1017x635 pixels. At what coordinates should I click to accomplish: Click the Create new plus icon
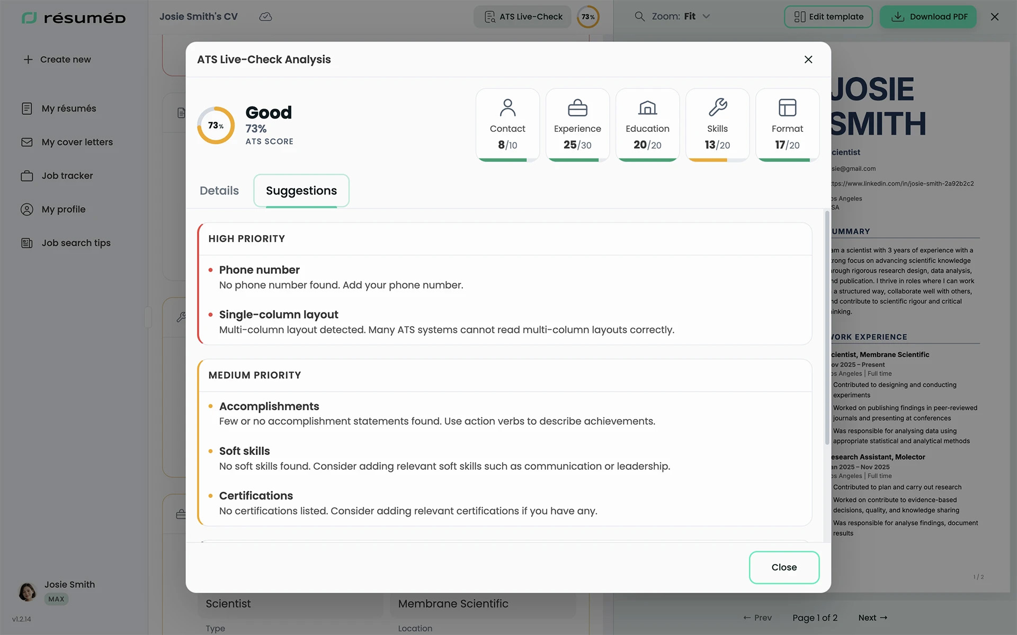tap(28, 59)
